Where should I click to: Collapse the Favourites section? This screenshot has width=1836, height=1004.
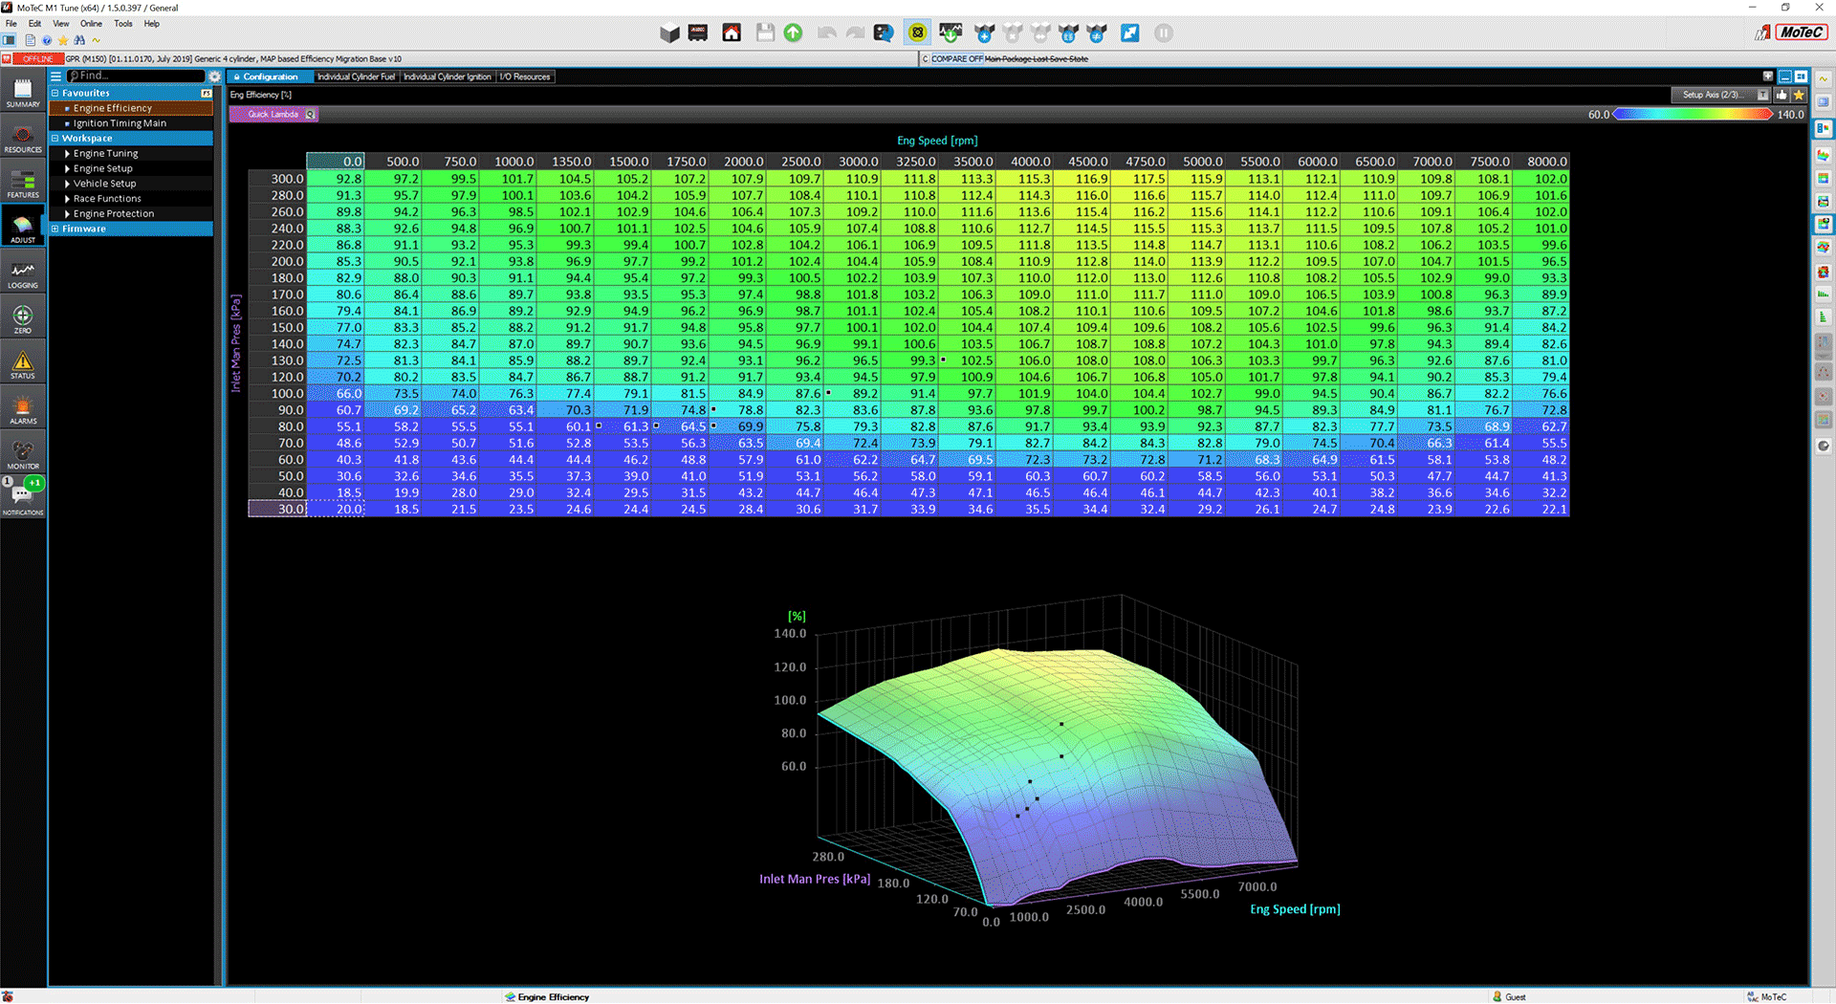pos(55,94)
